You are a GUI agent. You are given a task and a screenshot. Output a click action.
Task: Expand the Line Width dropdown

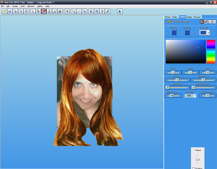(195, 96)
